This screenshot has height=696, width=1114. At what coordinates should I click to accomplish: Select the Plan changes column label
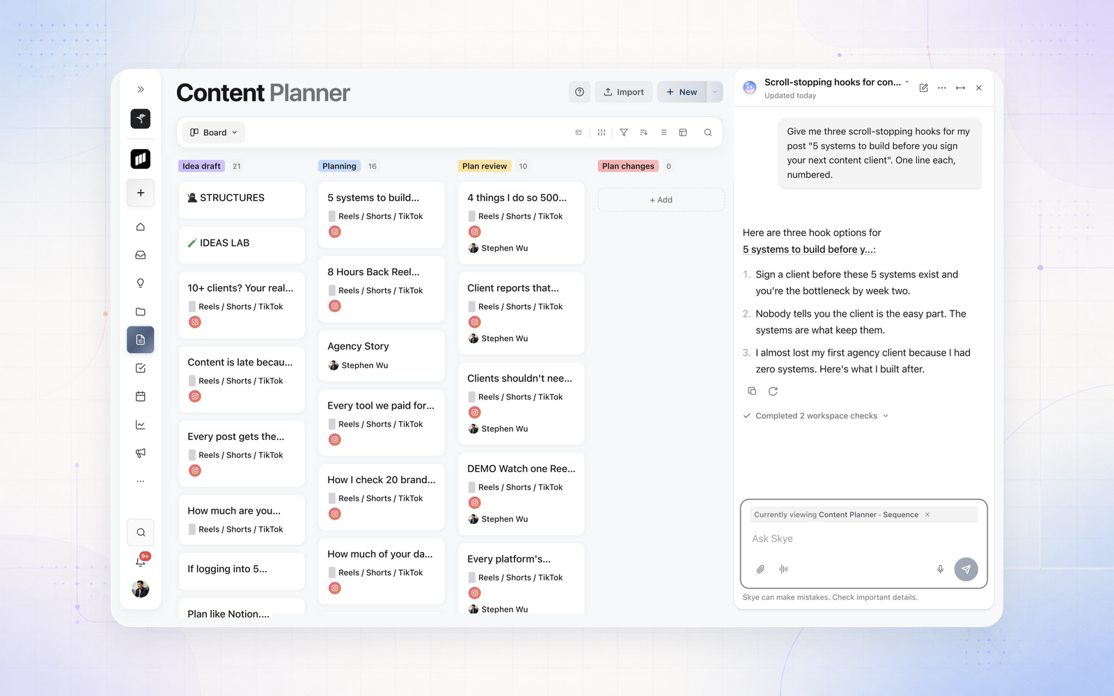(628, 166)
